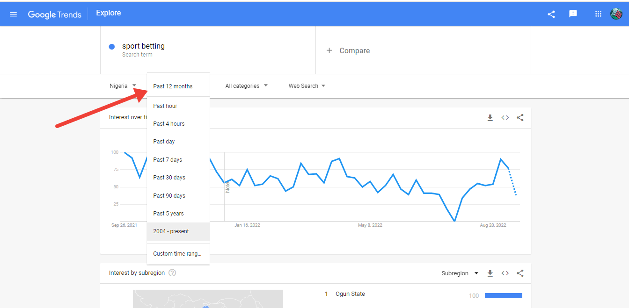The width and height of the screenshot is (629, 308).
Task: Download Interest over time chart CSV
Action: click(x=490, y=118)
